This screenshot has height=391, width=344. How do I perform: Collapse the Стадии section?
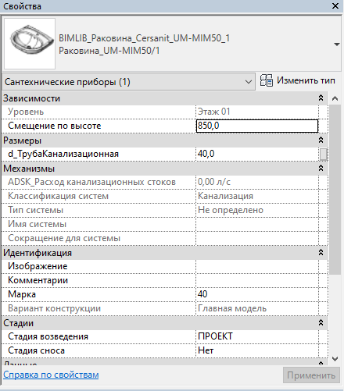pyautogui.click(x=321, y=323)
